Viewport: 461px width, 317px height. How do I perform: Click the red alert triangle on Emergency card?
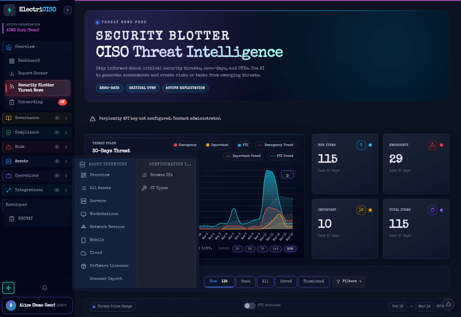point(432,145)
